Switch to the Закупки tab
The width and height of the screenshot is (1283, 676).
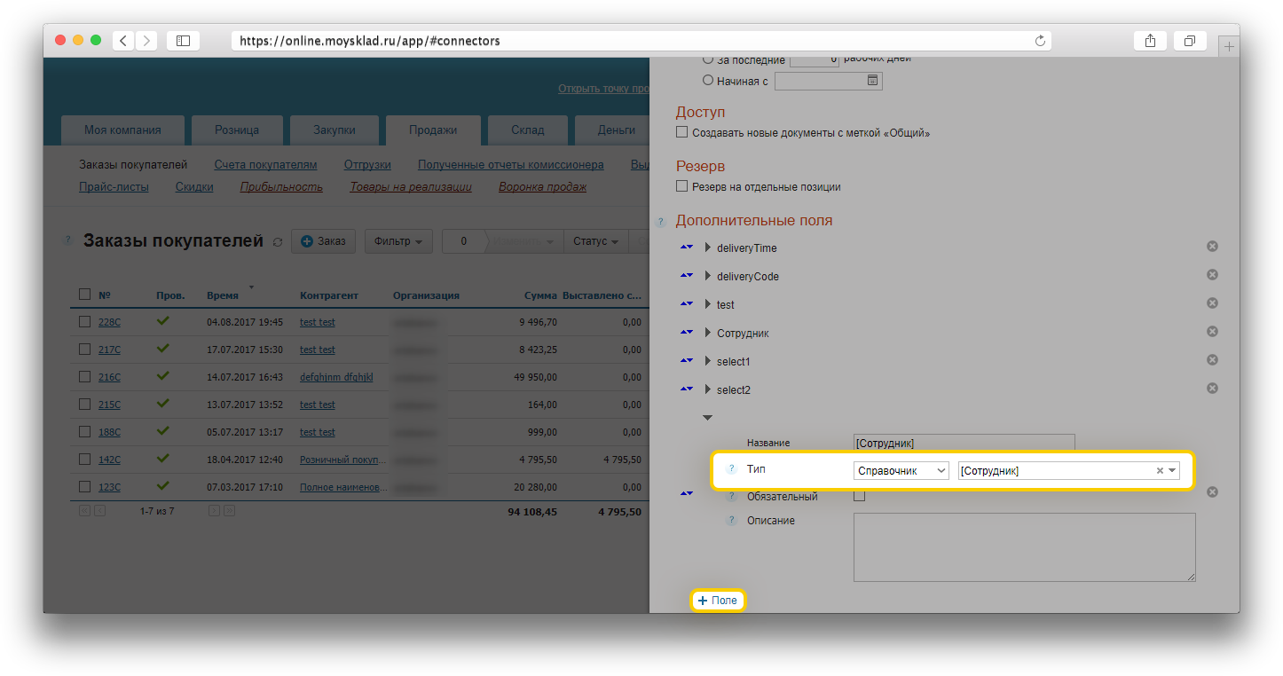point(335,130)
